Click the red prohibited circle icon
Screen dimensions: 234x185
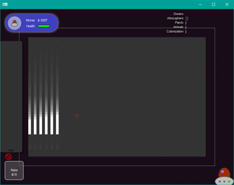point(8,157)
